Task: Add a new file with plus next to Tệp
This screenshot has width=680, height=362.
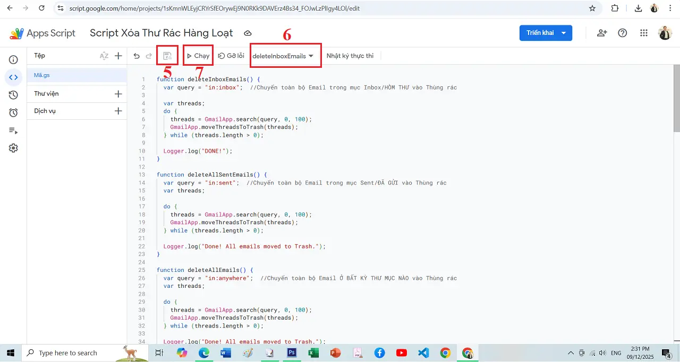Action: pyautogui.click(x=118, y=56)
